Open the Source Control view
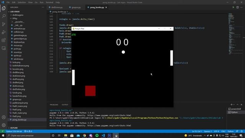Screen dimensions: 245x138 (3, 24)
